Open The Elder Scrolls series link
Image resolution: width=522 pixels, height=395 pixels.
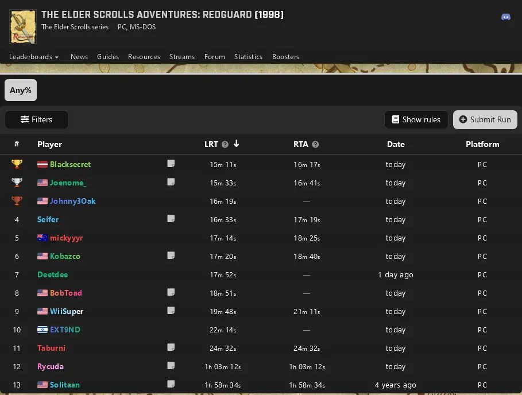pyautogui.click(x=75, y=27)
